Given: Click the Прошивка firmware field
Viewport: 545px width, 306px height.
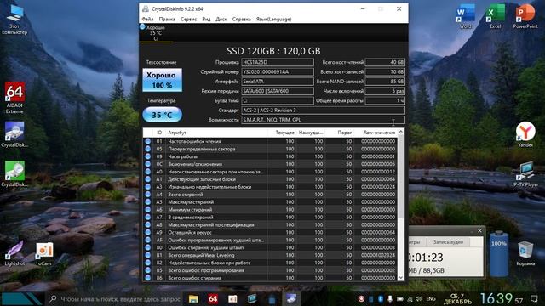Looking at the screenshot, I should click(278, 62).
